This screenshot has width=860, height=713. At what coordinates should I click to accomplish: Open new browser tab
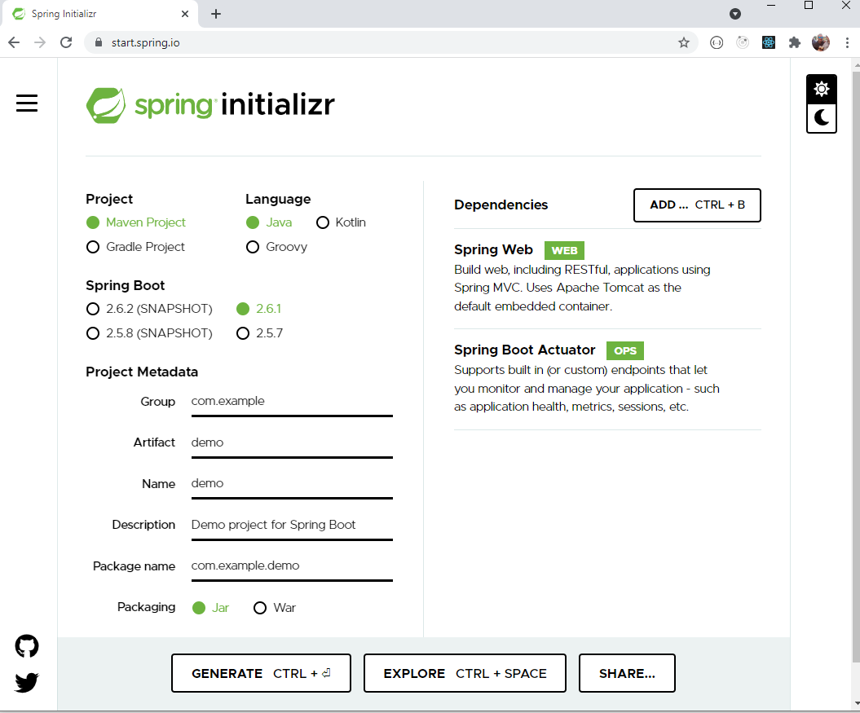click(216, 14)
